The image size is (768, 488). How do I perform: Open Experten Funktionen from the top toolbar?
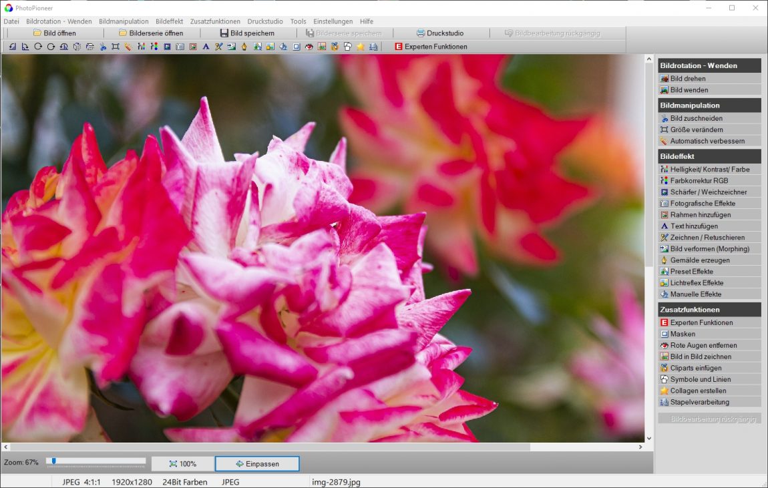point(430,47)
